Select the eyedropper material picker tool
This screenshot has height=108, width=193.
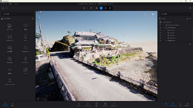[91, 8]
